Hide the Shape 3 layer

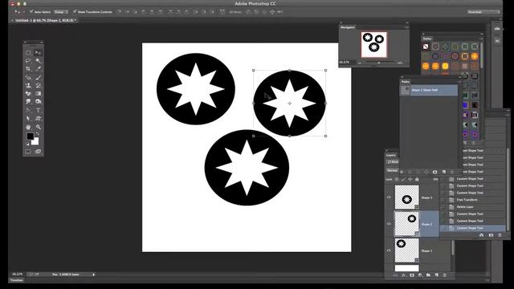389,197
